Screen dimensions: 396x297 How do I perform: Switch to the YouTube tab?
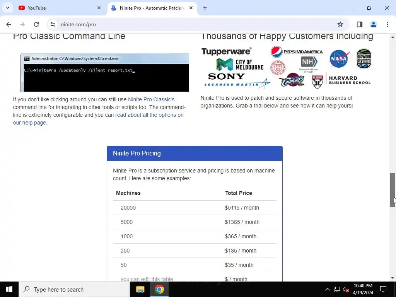[60, 8]
